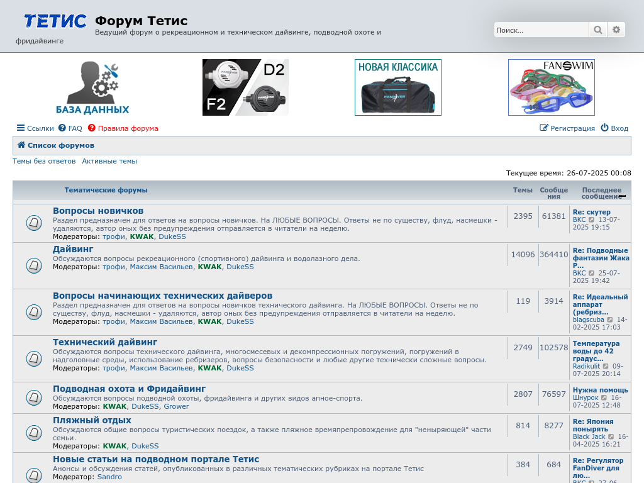Click the FanSwim goggles banner
This screenshot has height=483, width=644.
(551, 87)
